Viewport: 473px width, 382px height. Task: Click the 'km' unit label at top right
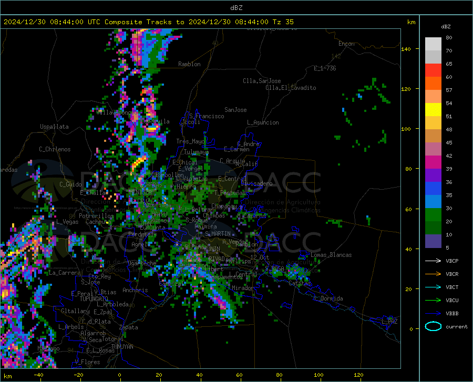pyautogui.click(x=411, y=22)
